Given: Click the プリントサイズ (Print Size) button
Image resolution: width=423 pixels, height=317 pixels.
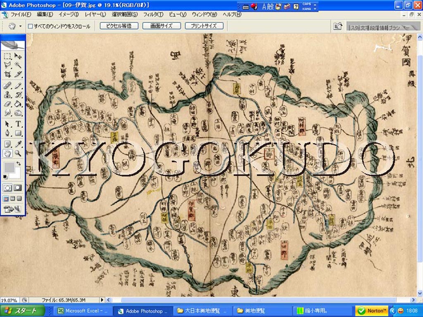Looking at the screenshot, I should coord(204,26).
